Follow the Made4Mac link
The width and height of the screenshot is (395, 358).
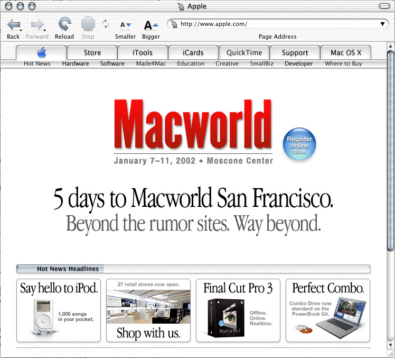(x=151, y=63)
